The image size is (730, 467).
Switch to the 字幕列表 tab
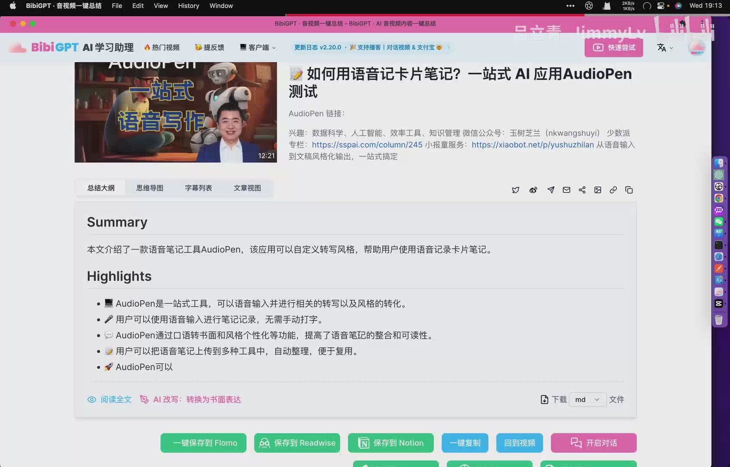[198, 188]
